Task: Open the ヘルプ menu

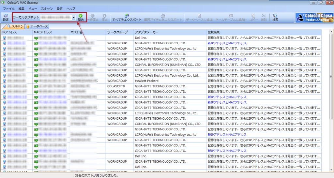Action: 71,9
